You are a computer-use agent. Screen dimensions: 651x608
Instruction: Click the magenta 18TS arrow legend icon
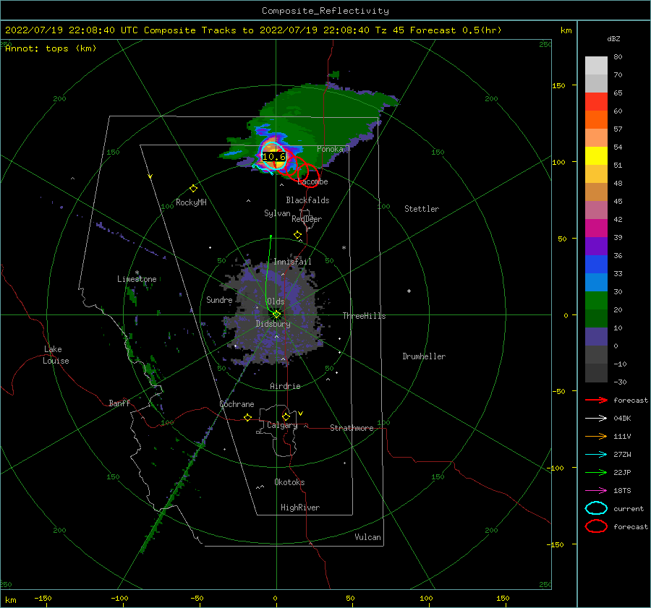click(x=596, y=491)
